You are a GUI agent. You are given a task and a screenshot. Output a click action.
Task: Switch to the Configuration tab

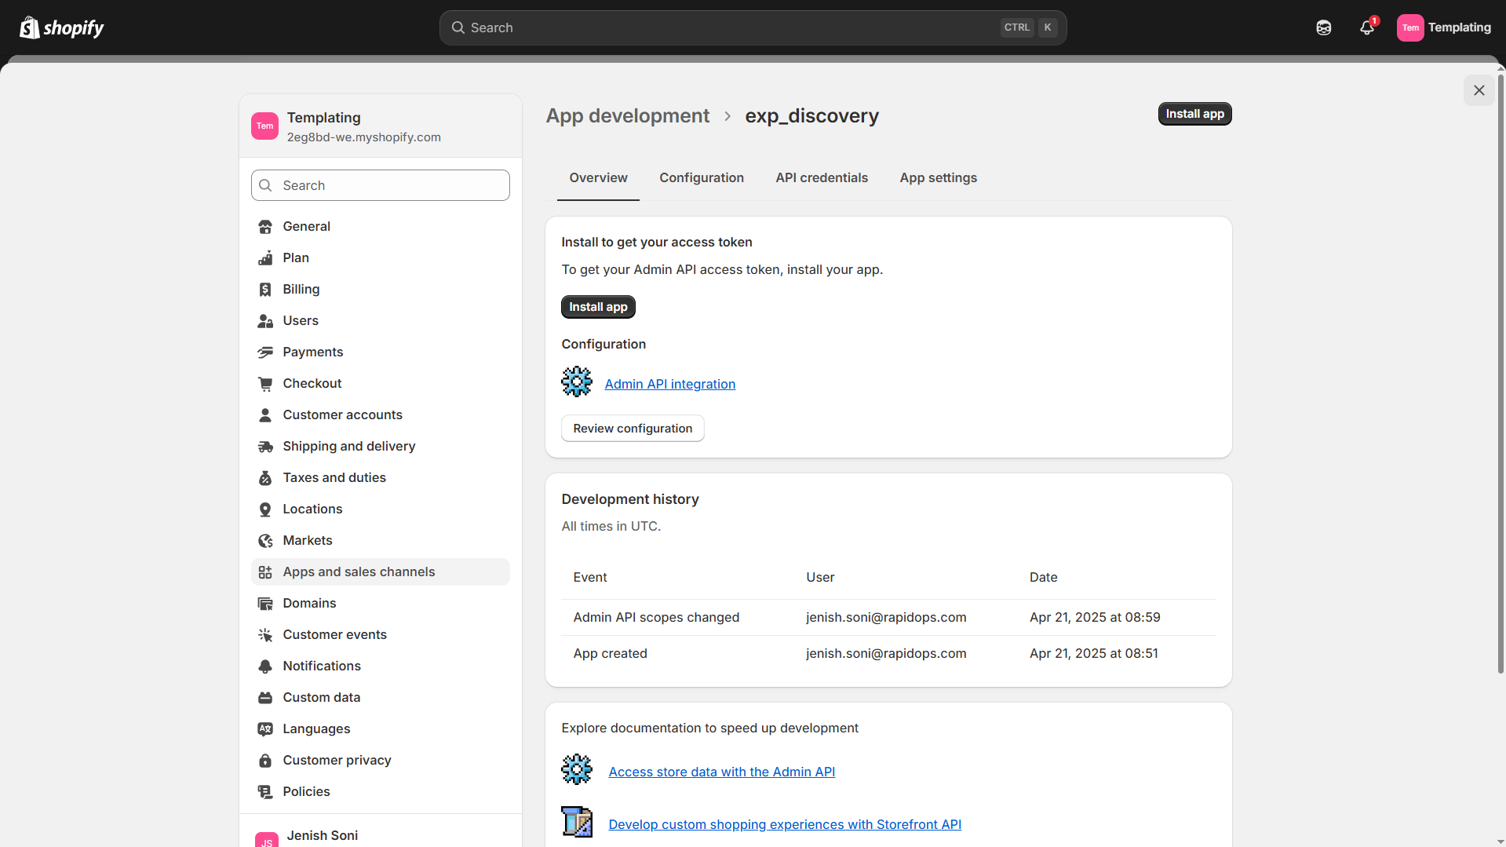702,178
